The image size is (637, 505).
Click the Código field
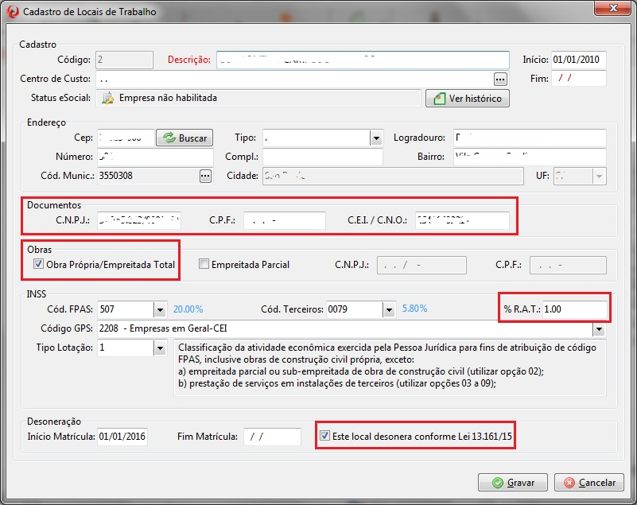click(x=124, y=60)
